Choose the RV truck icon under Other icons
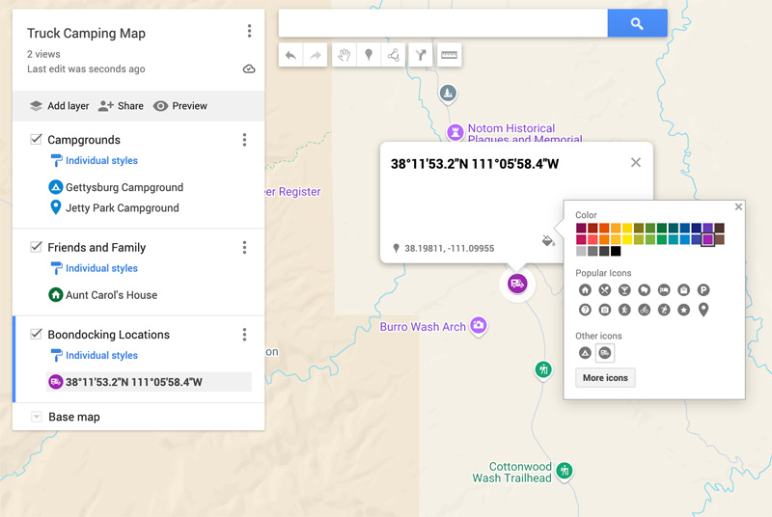Image resolution: width=772 pixels, height=517 pixels. click(605, 353)
